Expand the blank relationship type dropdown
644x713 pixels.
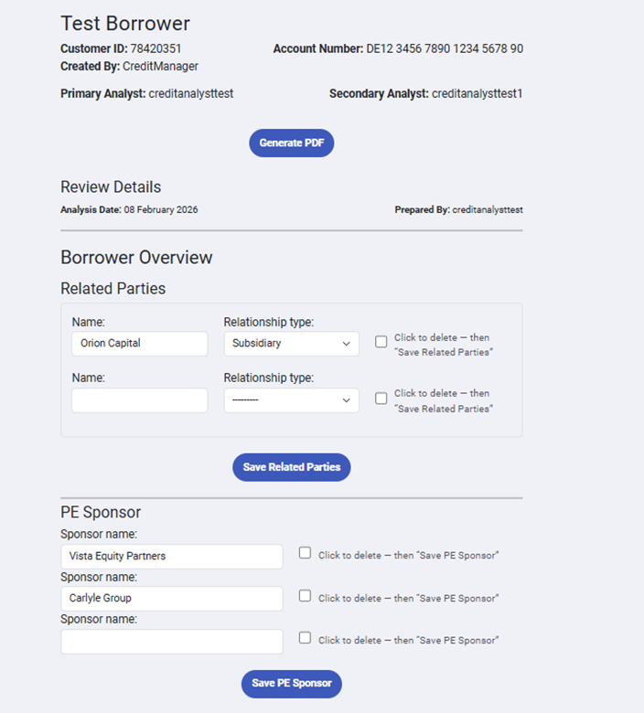point(291,400)
